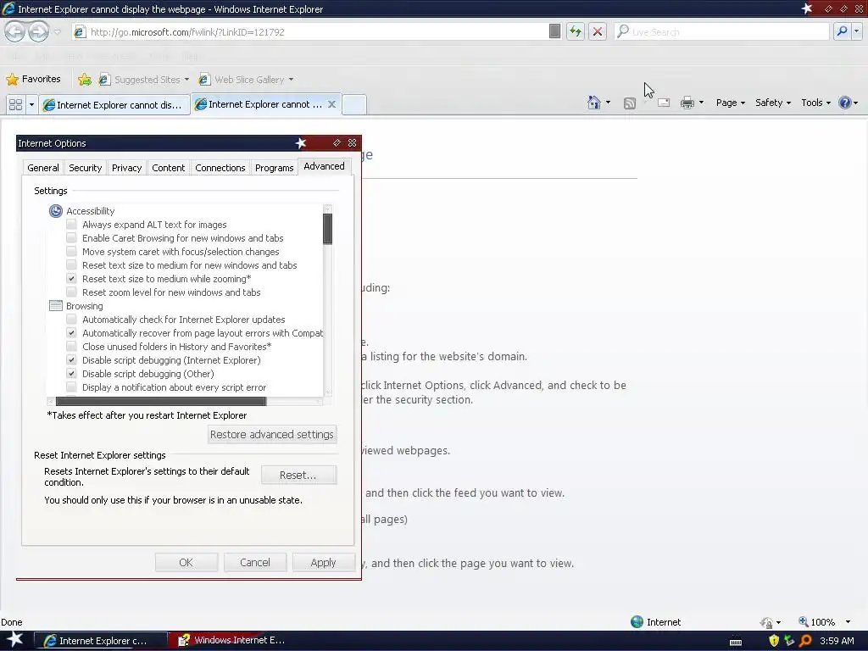868x651 pixels.
Task: Click the Reset... button
Action: 298,475
